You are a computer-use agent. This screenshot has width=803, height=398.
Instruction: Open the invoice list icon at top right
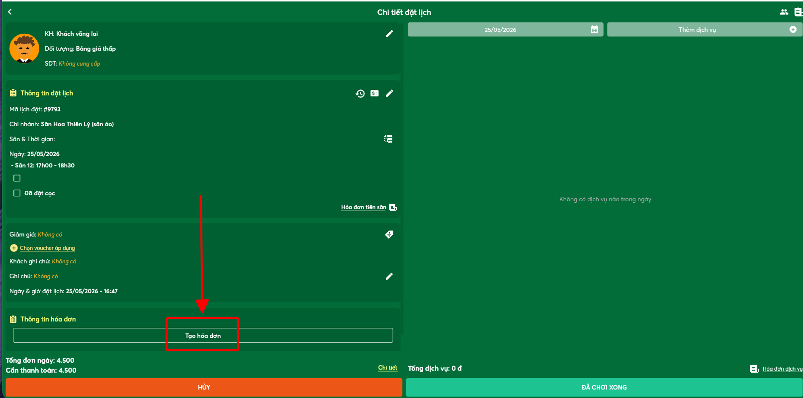[798, 12]
